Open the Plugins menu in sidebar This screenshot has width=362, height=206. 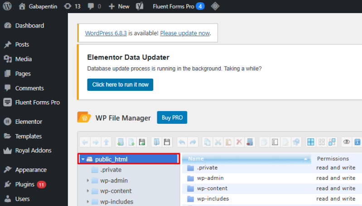pyautogui.click(x=25, y=184)
